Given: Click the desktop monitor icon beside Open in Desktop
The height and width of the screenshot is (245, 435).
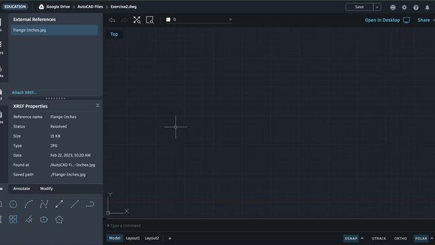Looking at the screenshot, I should [x=406, y=20].
